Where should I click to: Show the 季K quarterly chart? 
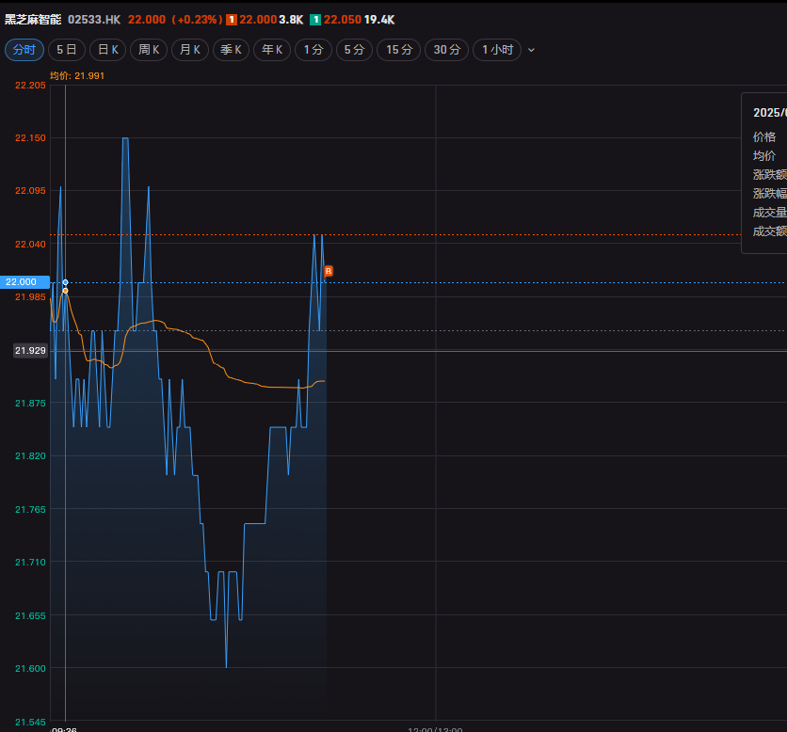pyautogui.click(x=231, y=50)
